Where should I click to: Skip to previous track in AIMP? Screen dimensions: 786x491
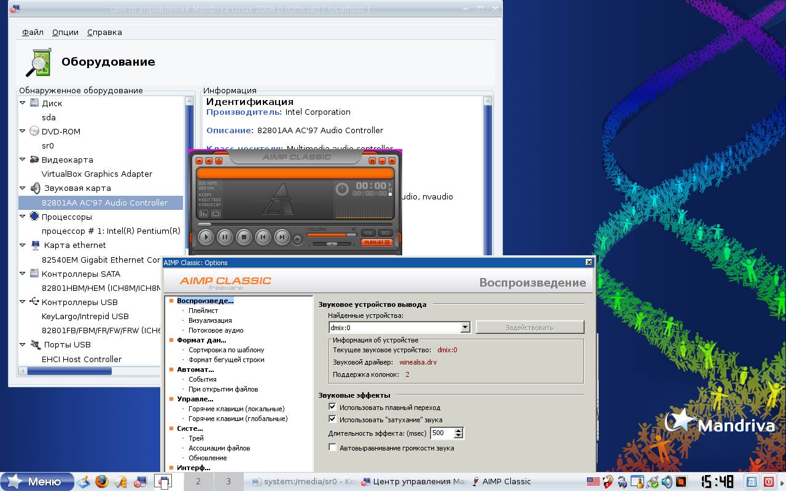tap(263, 236)
